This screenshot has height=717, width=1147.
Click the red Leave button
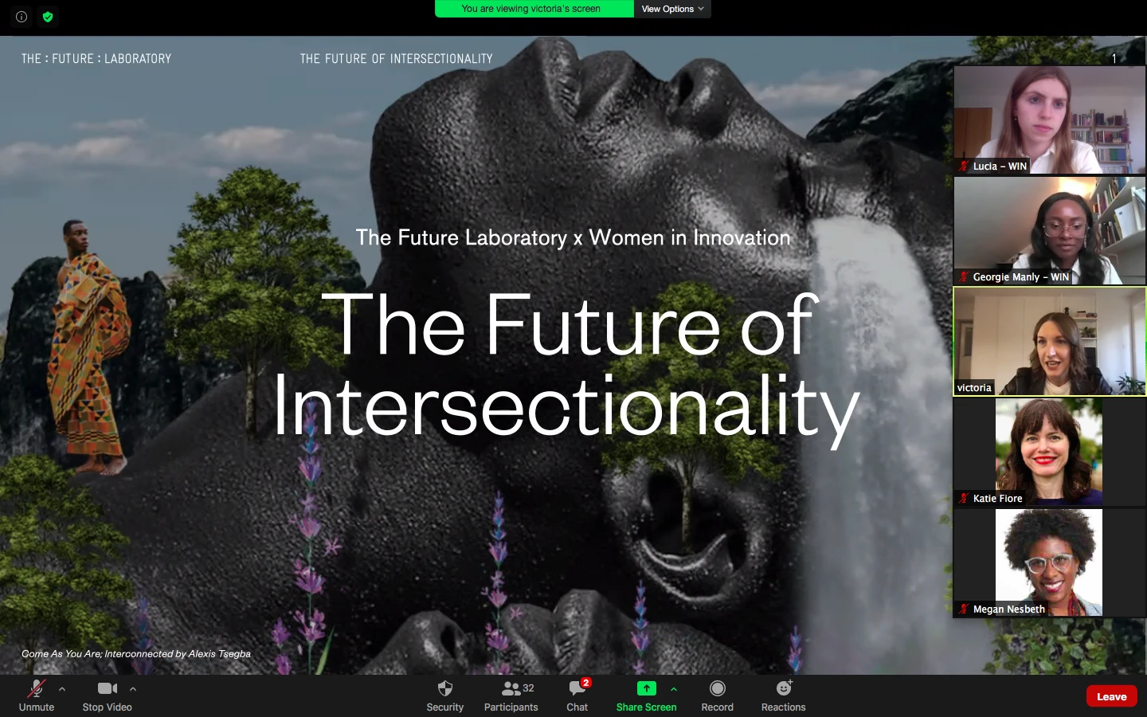click(x=1111, y=695)
